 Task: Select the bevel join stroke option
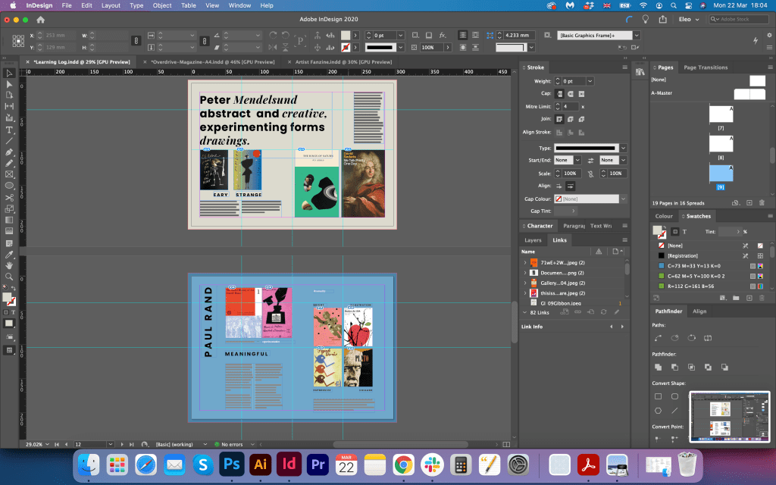[x=580, y=119]
